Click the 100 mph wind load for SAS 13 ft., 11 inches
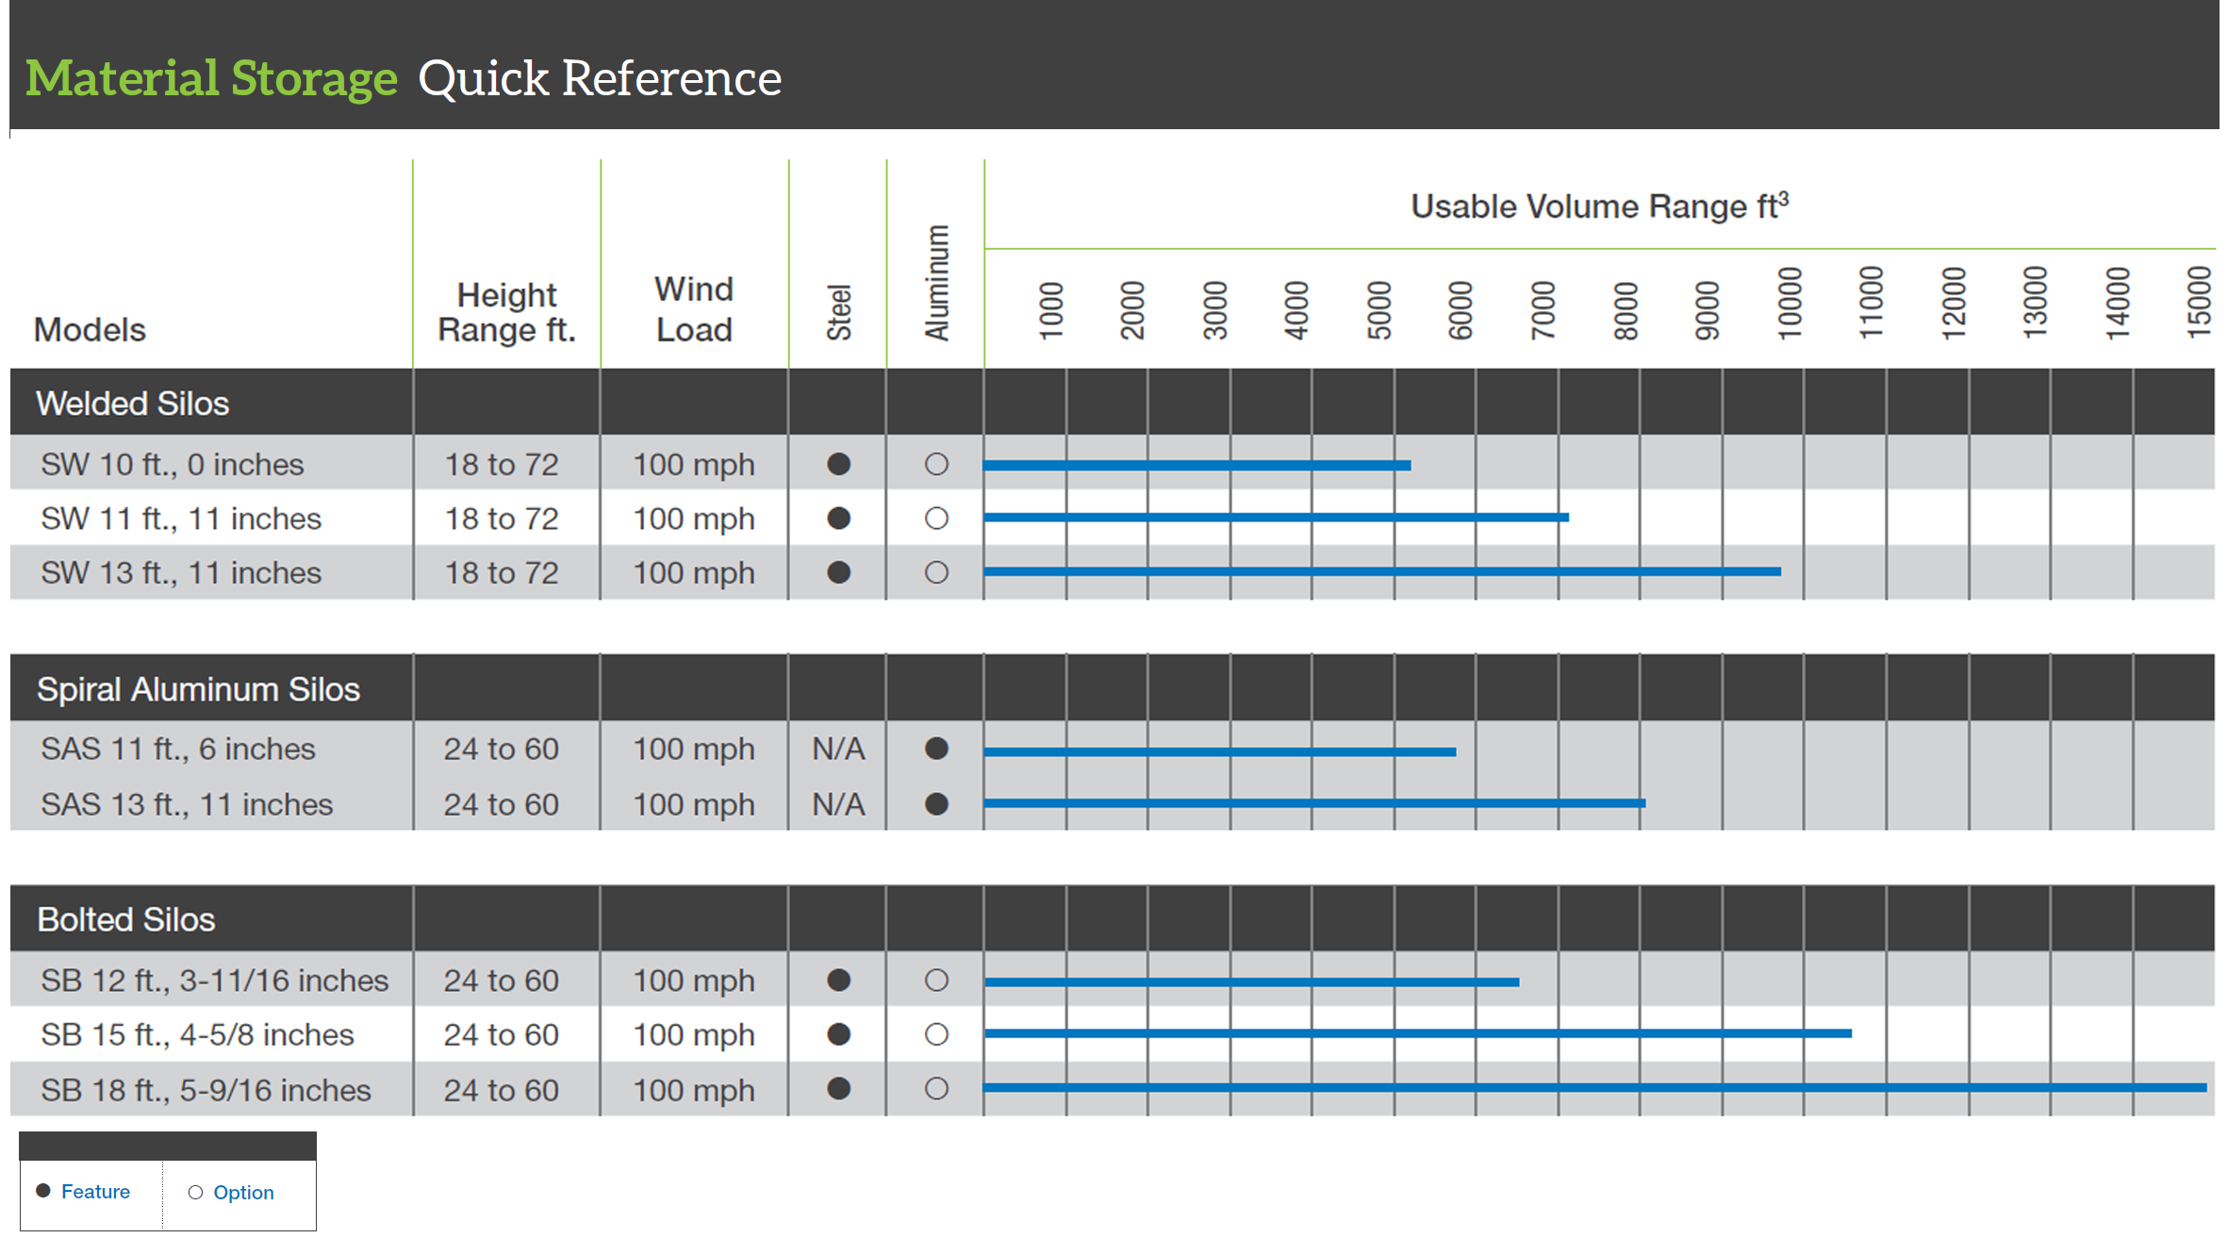 (694, 805)
